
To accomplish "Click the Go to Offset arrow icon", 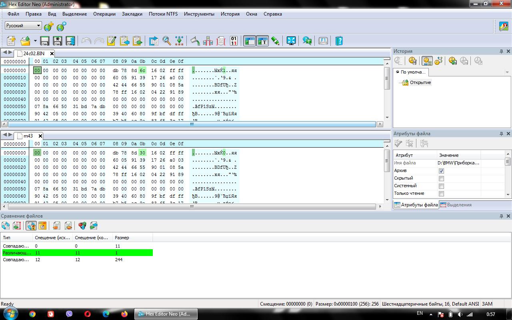I will coord(154,41).
